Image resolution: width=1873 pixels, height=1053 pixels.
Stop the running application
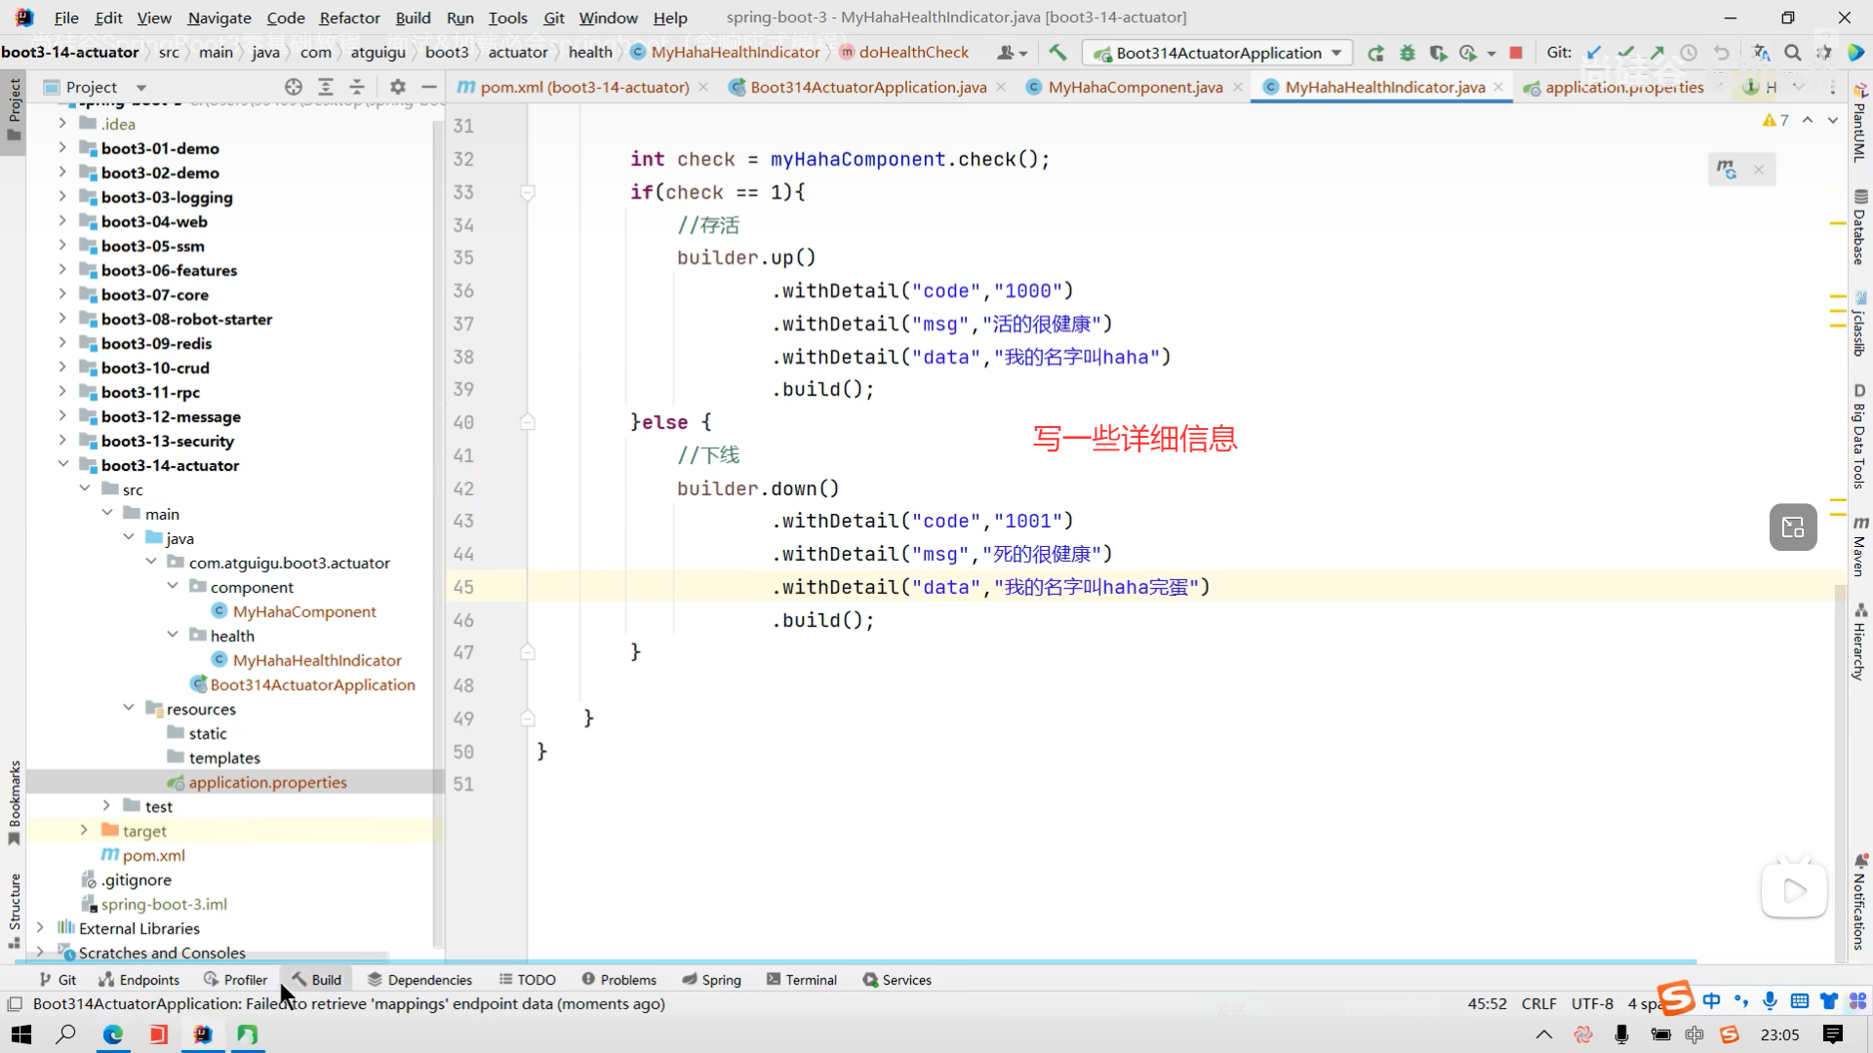click(x=1516, y=53)
